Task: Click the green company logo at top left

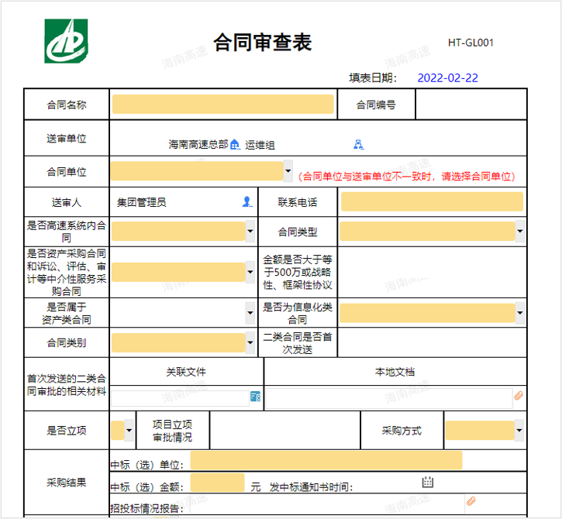Action: [x=66, y=41]
